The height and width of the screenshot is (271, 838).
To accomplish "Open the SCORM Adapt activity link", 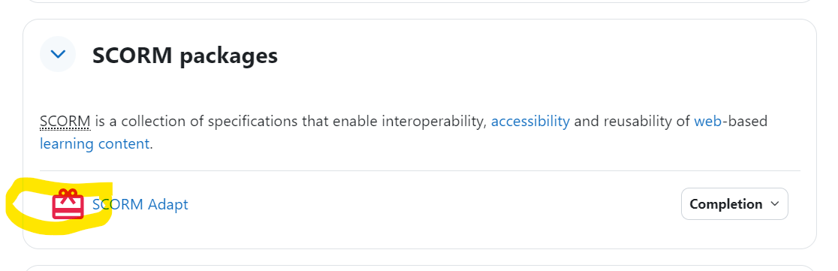I will (140, 204).
